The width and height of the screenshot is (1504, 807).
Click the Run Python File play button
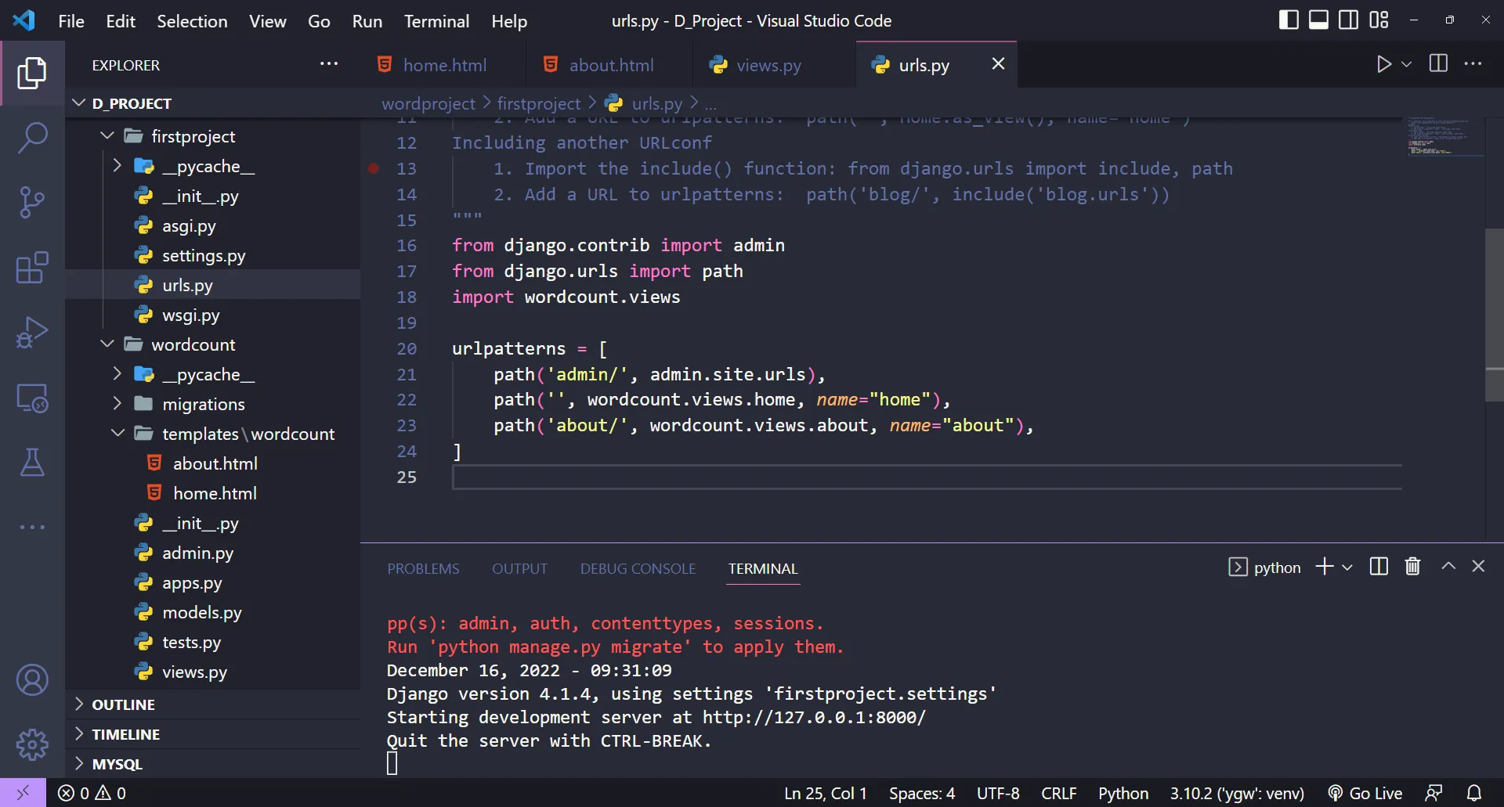point(1383,64)
